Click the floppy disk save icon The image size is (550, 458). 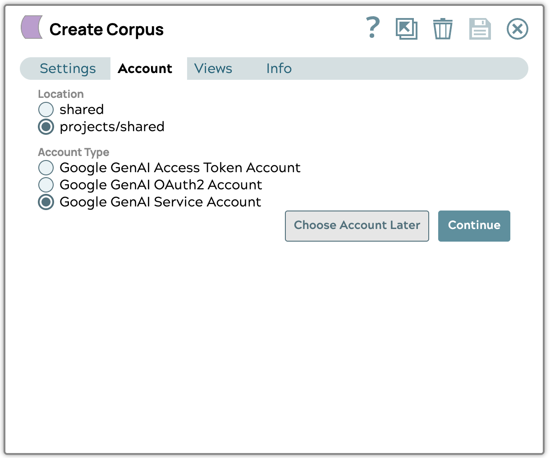click(x=480, y=29)
